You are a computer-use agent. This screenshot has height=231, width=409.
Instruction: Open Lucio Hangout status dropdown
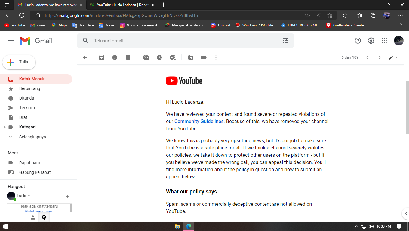click(x=29, y=196)
